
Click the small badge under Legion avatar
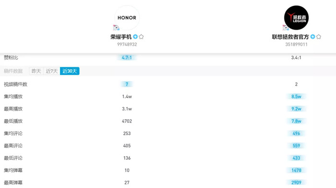(x=286, y=28)
